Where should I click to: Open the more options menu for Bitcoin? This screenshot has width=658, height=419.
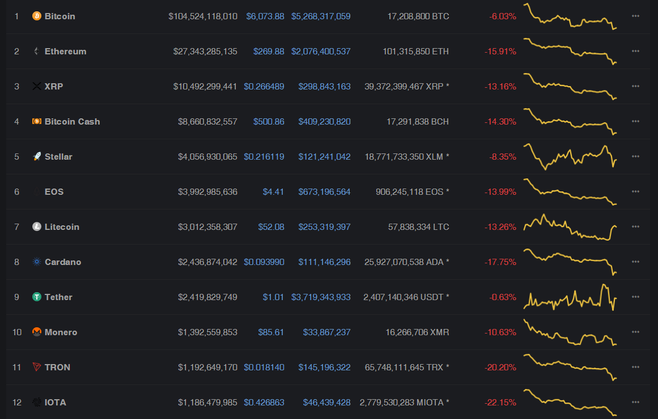635,16
